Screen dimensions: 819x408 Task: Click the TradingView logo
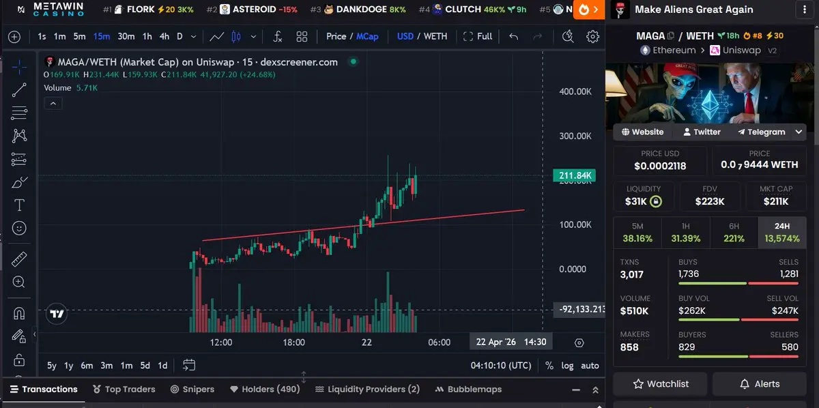click(57, 315)
